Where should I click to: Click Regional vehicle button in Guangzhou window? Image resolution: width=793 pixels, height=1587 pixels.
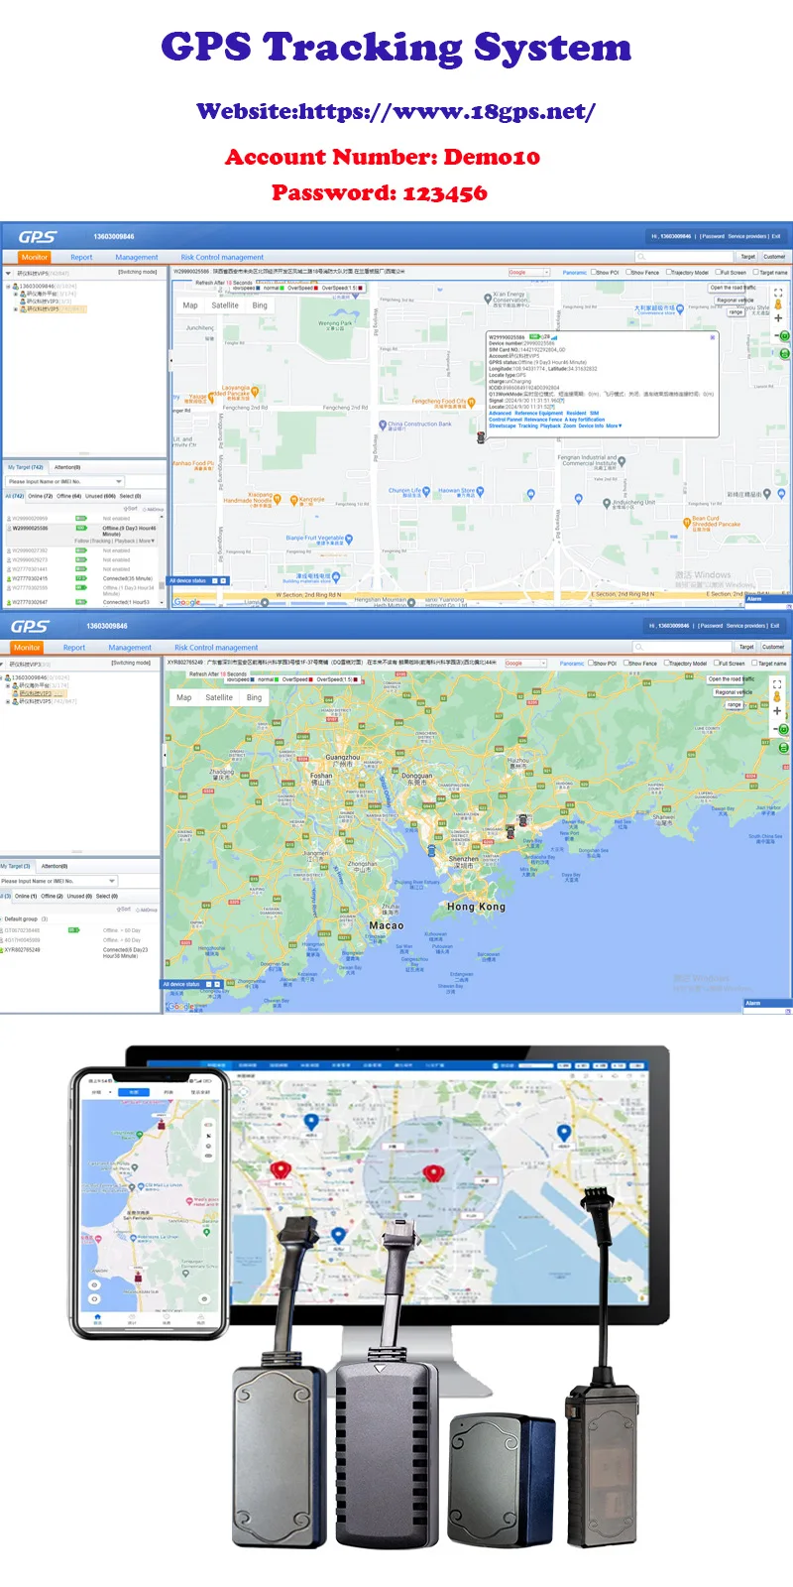point(734,692)
